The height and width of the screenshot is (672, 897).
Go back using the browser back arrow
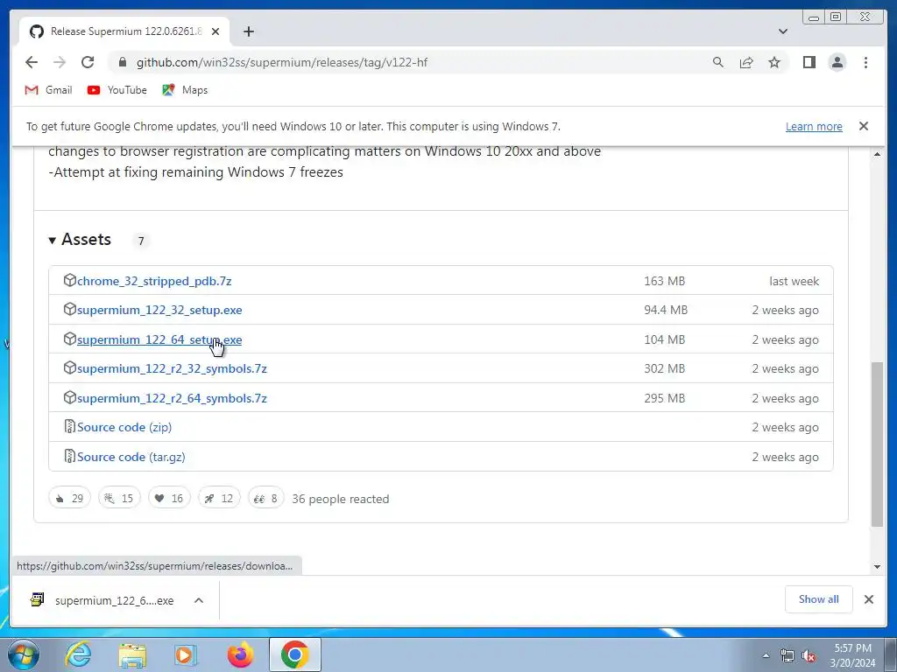click(x=32, y=62)
